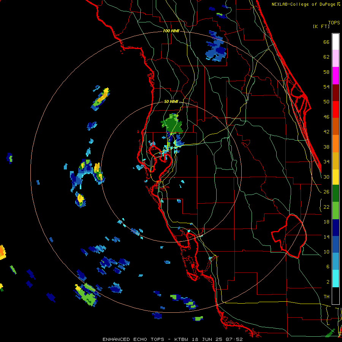This screenshot has height=342, width=342.
Task: Select the 26 legend value
Action: [x=326, y=192]
